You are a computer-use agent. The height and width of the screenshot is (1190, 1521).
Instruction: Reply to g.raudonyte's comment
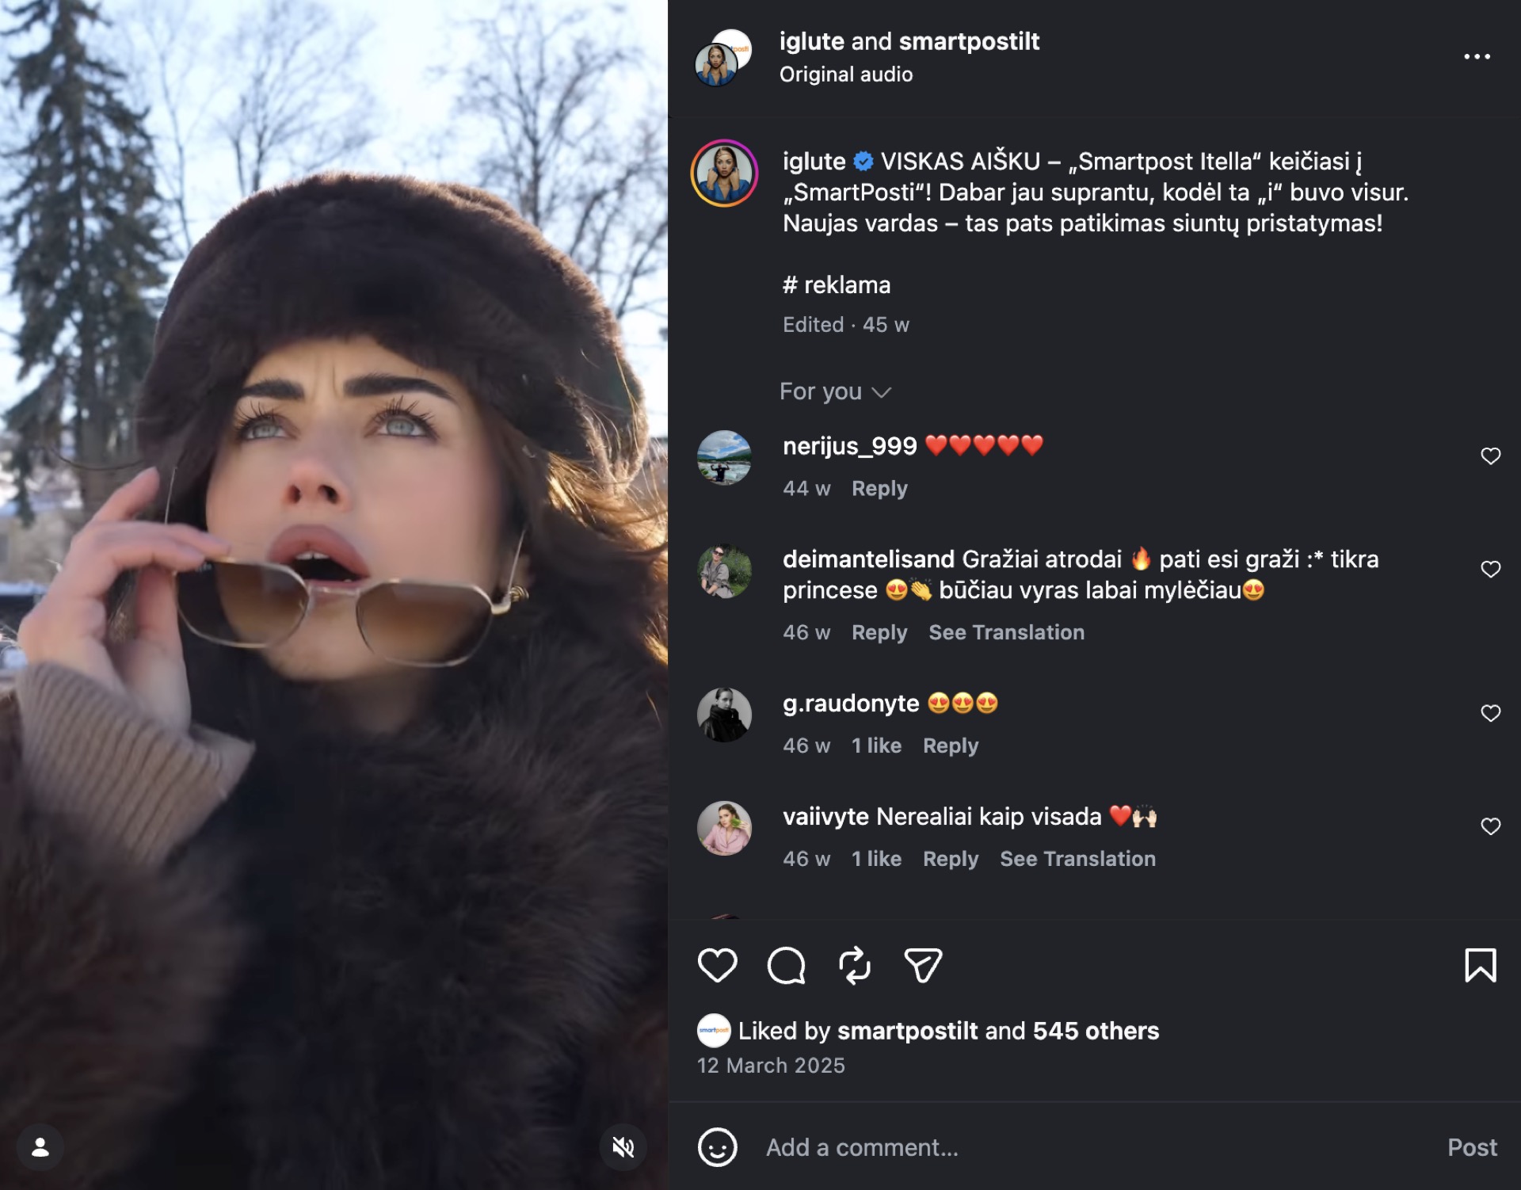(950, 746)
